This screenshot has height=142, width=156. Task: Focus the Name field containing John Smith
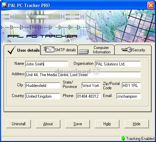pos(47,64)
